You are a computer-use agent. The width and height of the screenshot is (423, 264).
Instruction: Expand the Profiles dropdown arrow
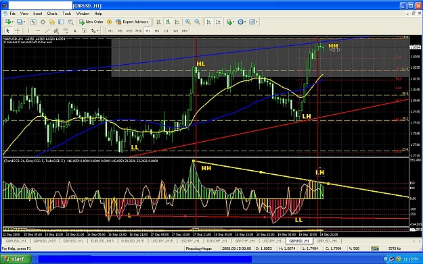click(x=24, y=22)
